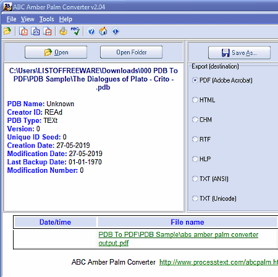
Task: Click the 'Creator ID: REAd' line
Action: 35,112
